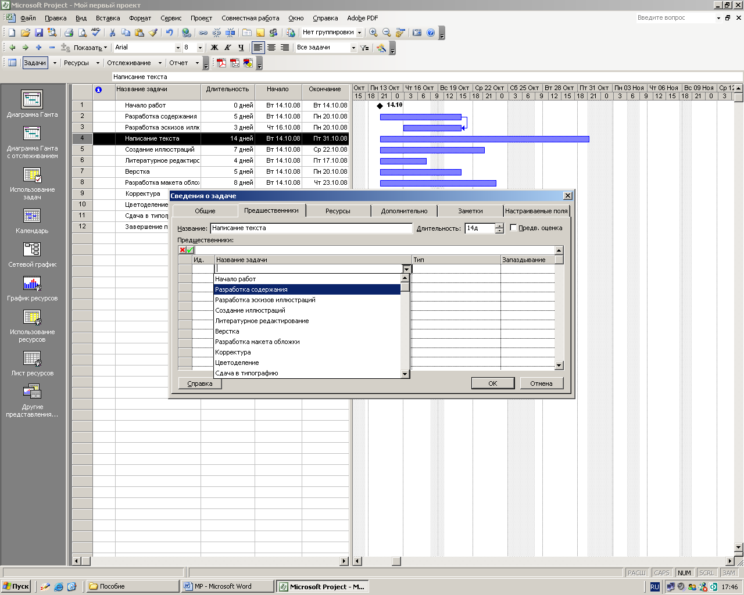This screenshot has width=744, height=595.
Task: Open Gantt Chart view in sidebar
Action: point(32,104)
